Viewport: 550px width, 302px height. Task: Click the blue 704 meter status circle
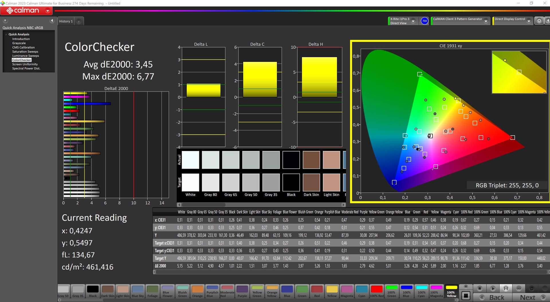tap(424, 21)
